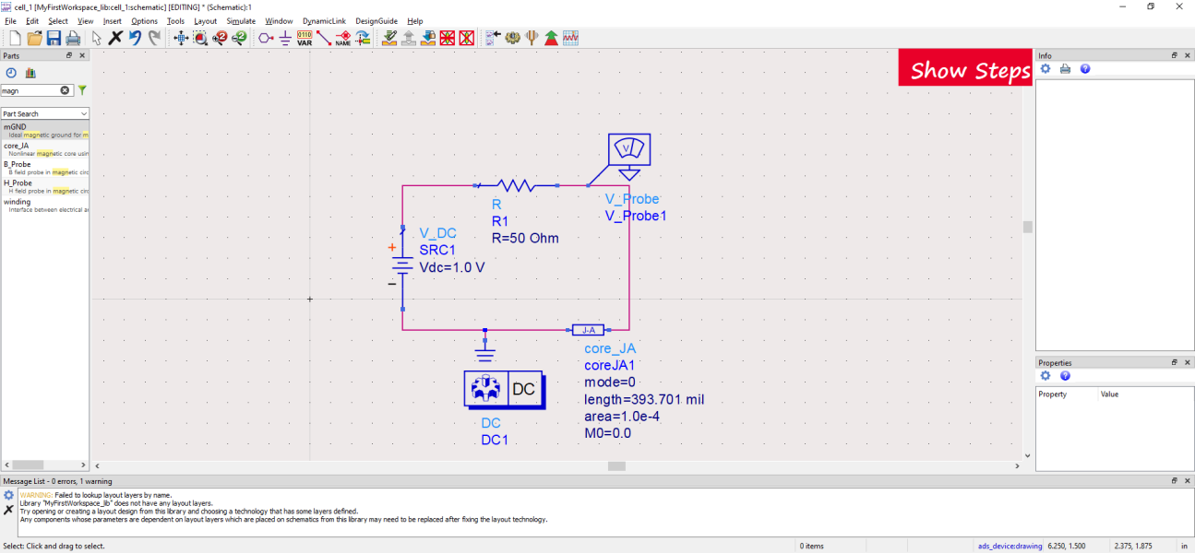Click the tuning fork toolbar icon
This screenshot has width=1195, height=553.
(532, 38)
